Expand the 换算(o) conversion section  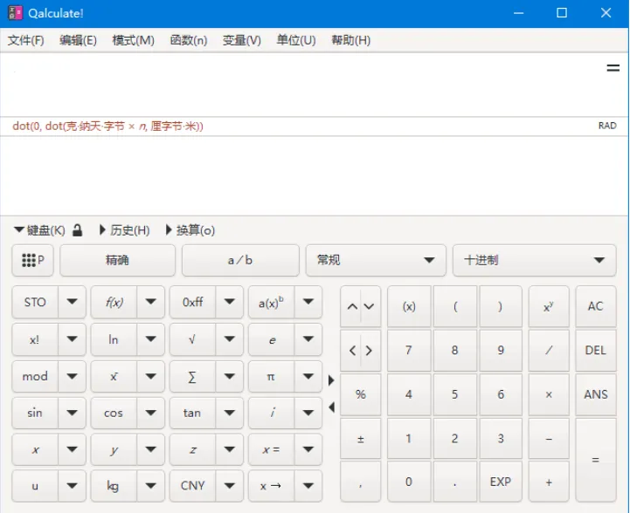coord(190,230)
